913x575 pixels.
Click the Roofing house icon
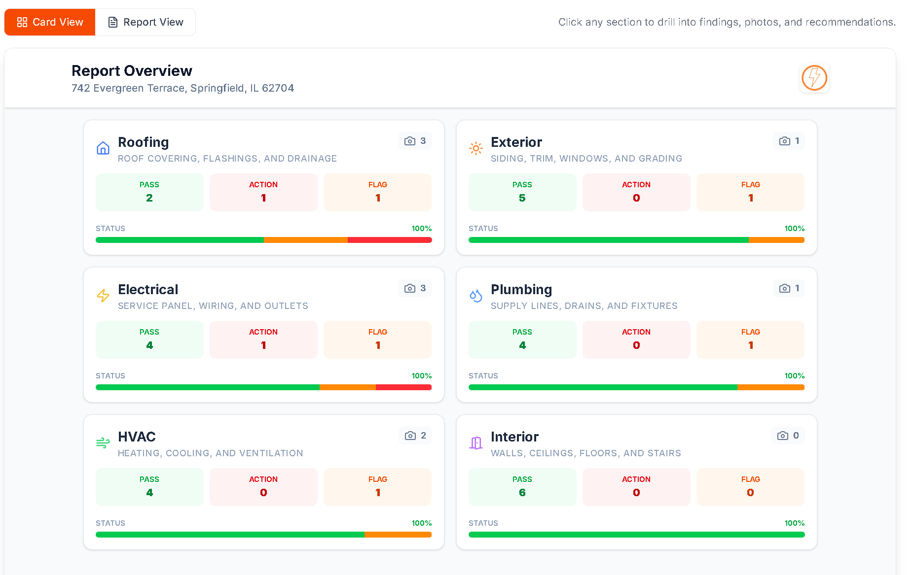pos(103,148)
